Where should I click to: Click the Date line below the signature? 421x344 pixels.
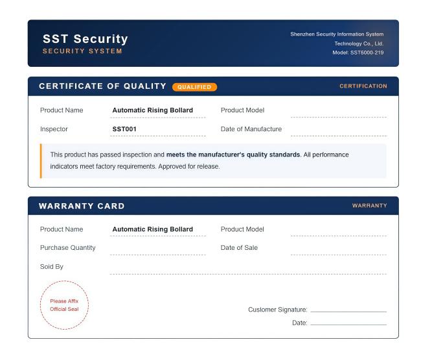point(348,323)
